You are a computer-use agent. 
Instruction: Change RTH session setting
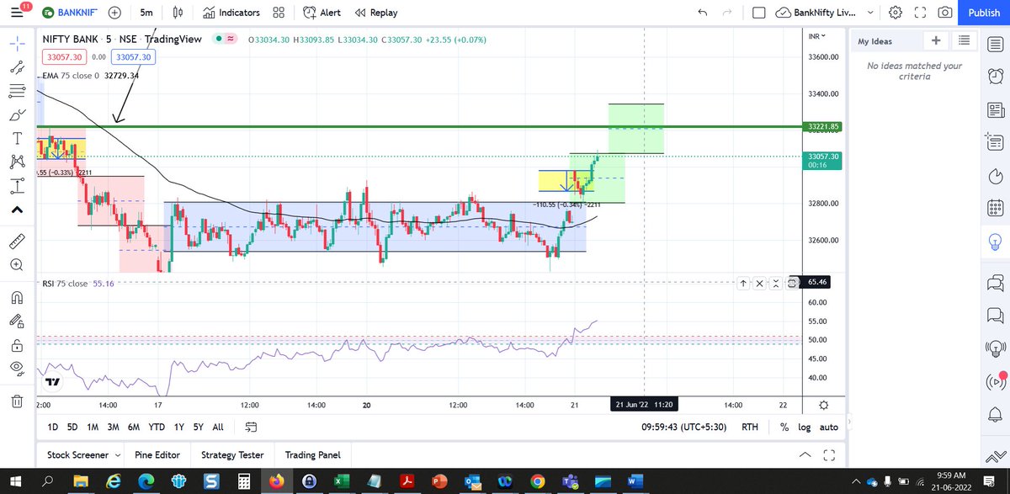coord(749,427)
